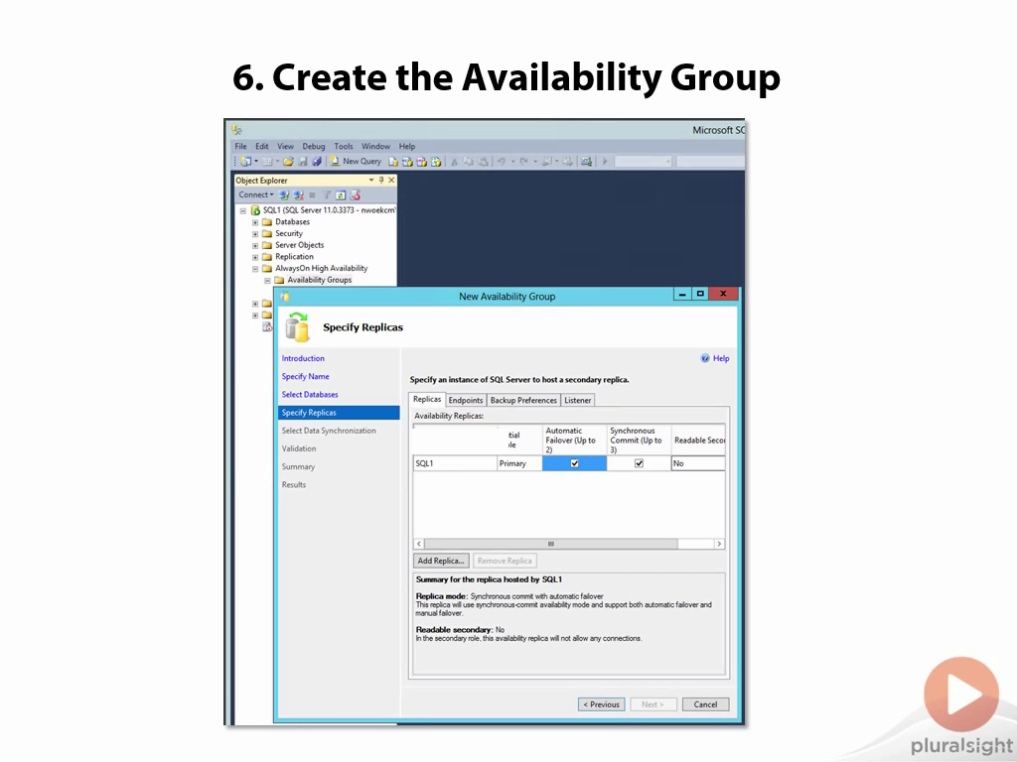The width and height of the screenshot is (1017, 762).
Task: Click the Open File folder icon in toolbar
Action: (x=288, y=162)
